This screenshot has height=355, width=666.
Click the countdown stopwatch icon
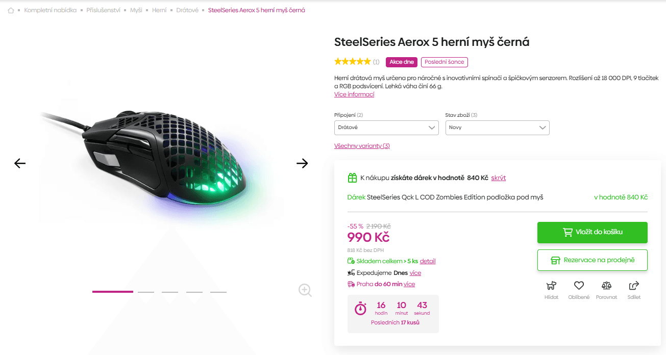[x=361, y=309]
